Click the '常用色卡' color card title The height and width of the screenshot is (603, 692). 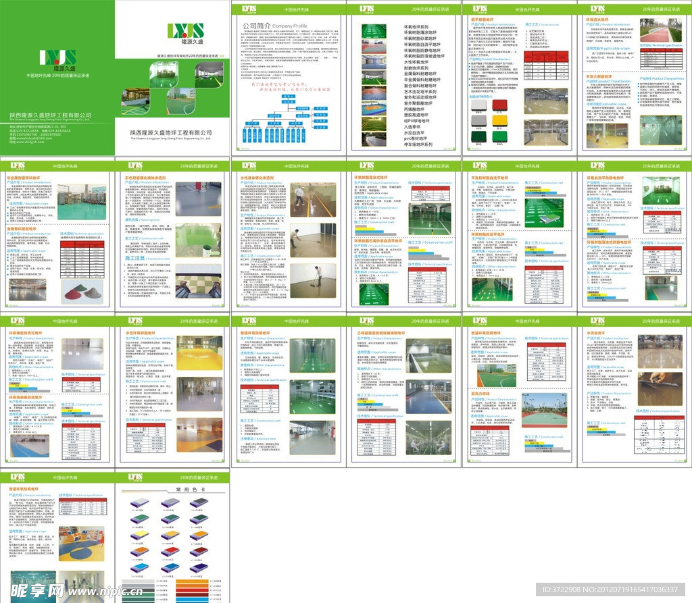191,490
